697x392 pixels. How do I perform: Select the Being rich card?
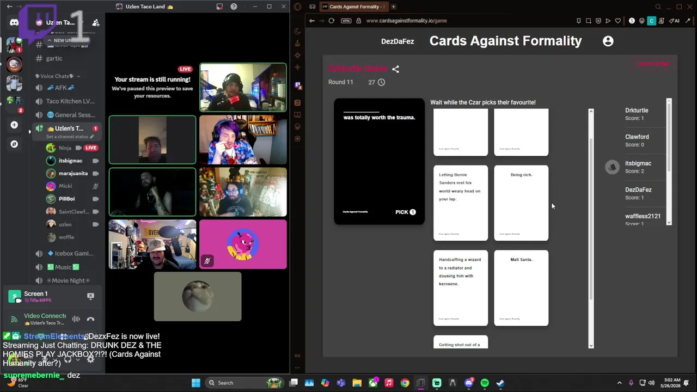pos(521,203)
